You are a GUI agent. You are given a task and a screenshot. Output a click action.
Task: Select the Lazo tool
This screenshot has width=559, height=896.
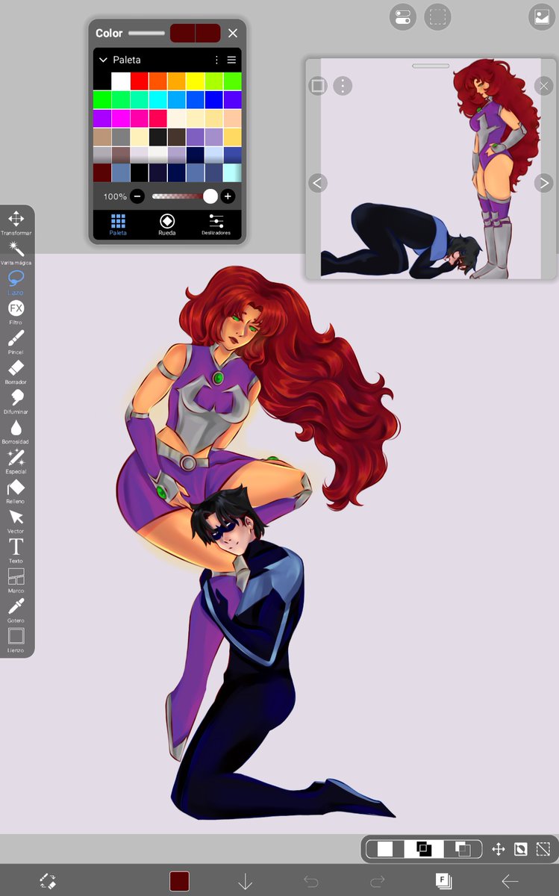16,282
